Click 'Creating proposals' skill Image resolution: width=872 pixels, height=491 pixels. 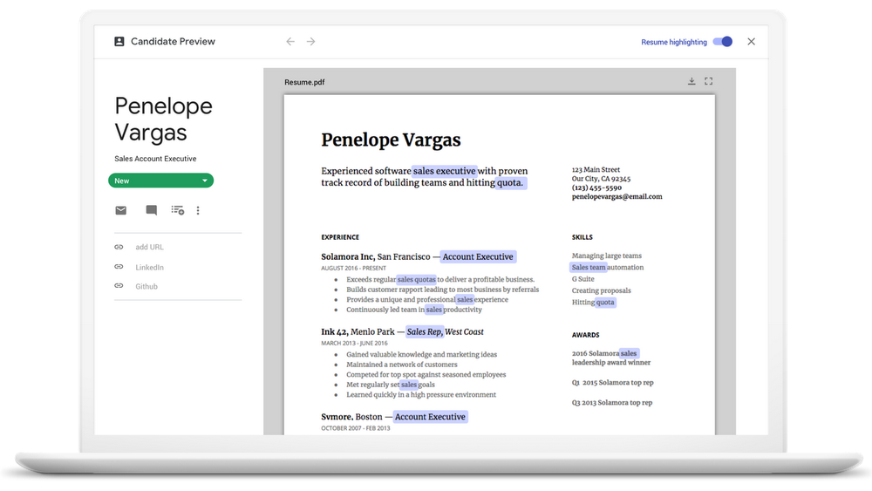click(x=601, y=290)
